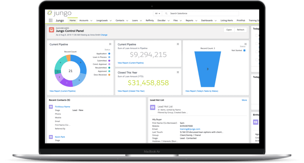Open the app launcher grid icon
Image resolution: width=304 pixels, height=163 pixels.
pos(50,20)
